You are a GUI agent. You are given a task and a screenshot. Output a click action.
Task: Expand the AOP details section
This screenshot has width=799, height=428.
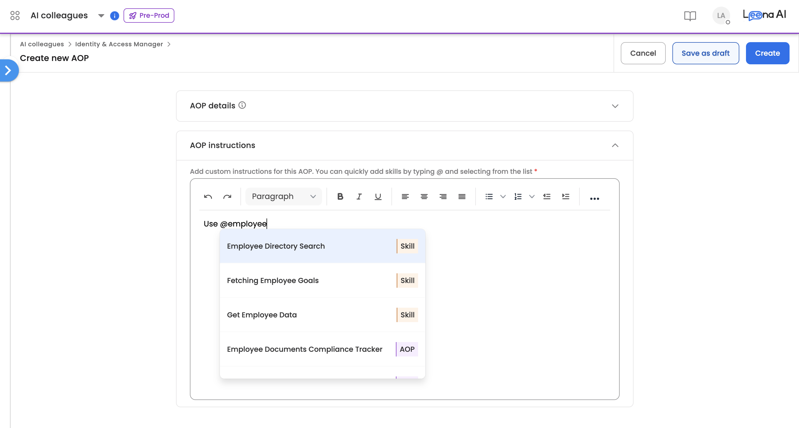click(615, 106)
